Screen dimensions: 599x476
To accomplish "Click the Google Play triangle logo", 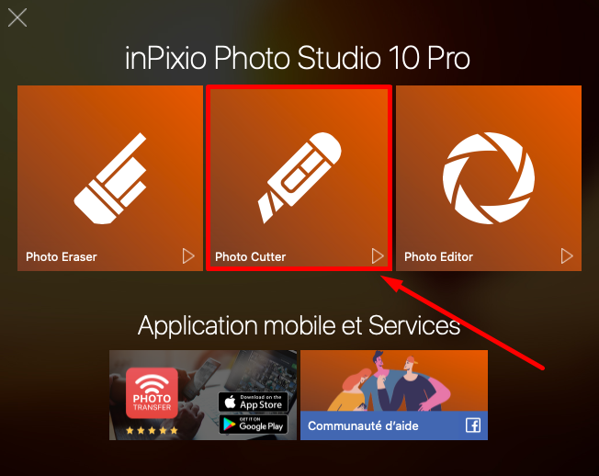I will tap(229, 425).
